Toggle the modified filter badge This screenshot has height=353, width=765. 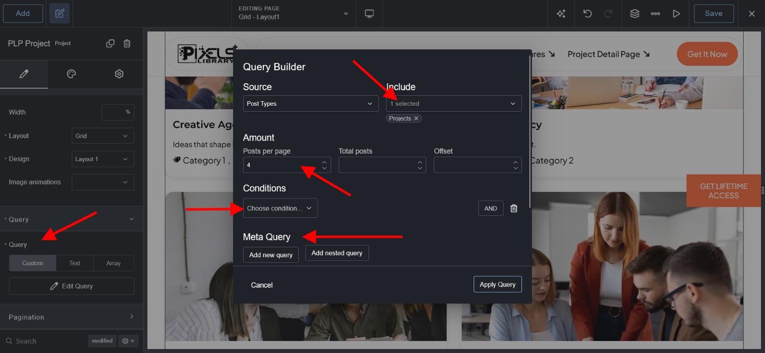pyautogui.click(x=102, y=341)
